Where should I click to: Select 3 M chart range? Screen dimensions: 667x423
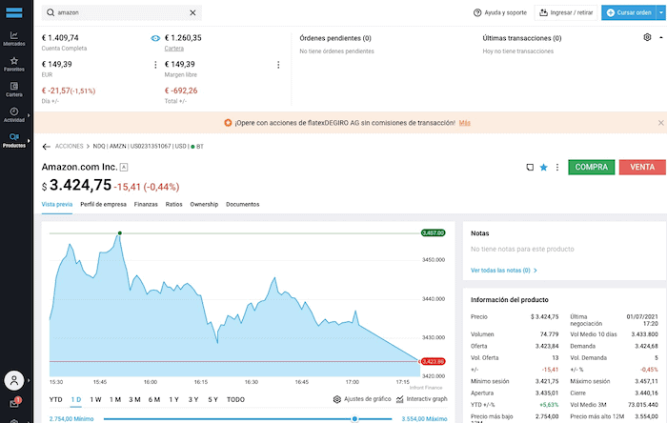[x=135, y=399]
